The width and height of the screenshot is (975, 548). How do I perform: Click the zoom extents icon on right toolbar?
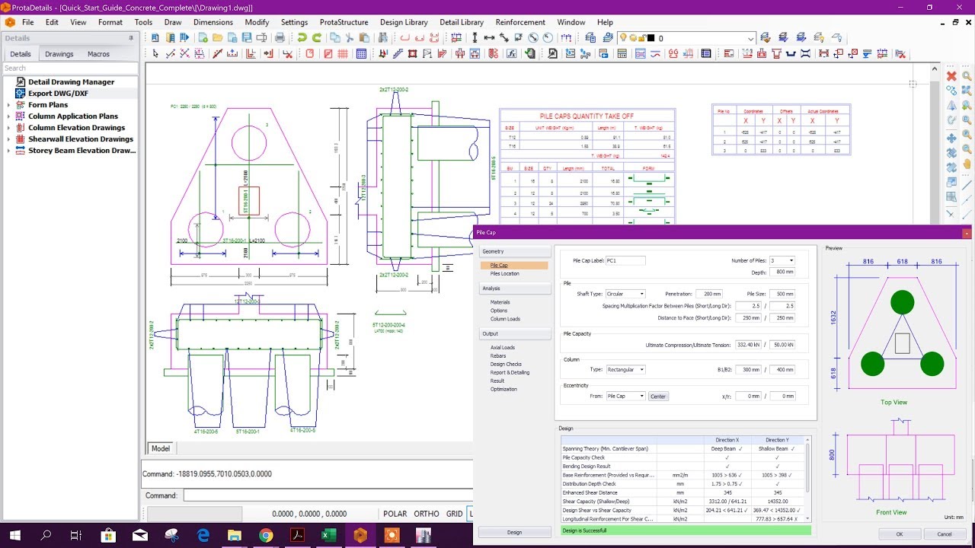point(967,90)
